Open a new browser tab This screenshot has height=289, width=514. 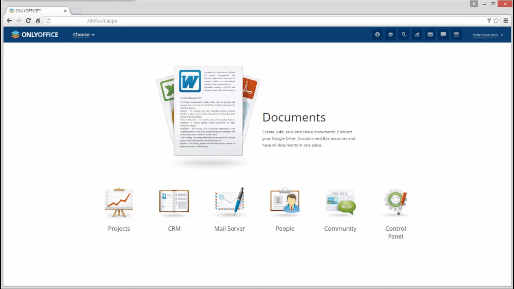pos(76,11)
